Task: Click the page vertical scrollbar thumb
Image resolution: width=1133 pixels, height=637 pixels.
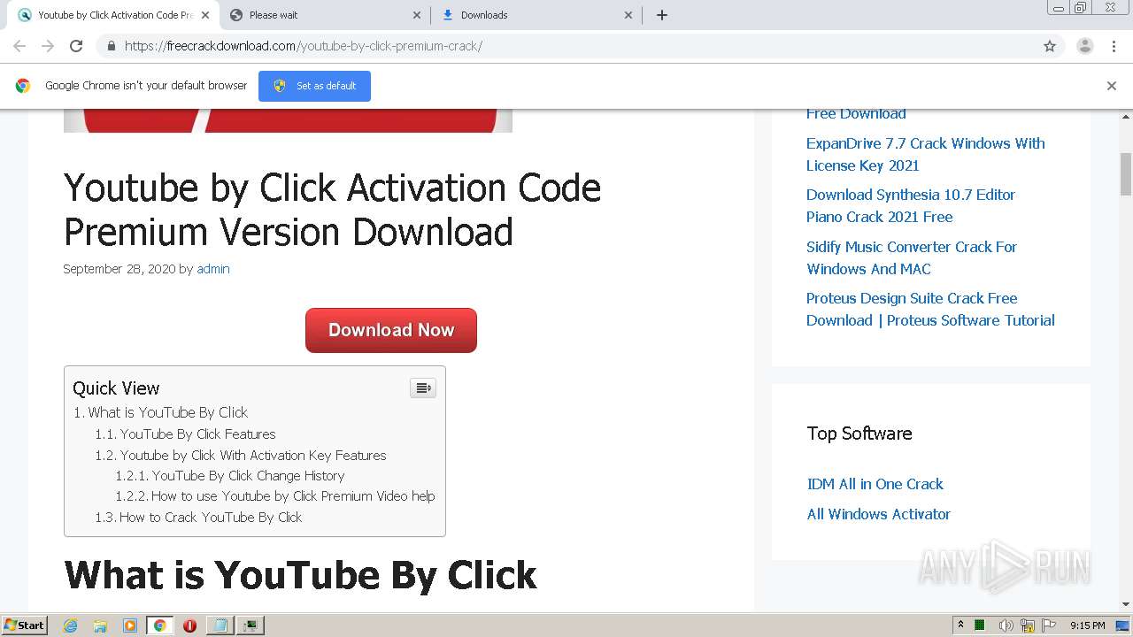Action: pyautogui.click(x=1126, y=174)
